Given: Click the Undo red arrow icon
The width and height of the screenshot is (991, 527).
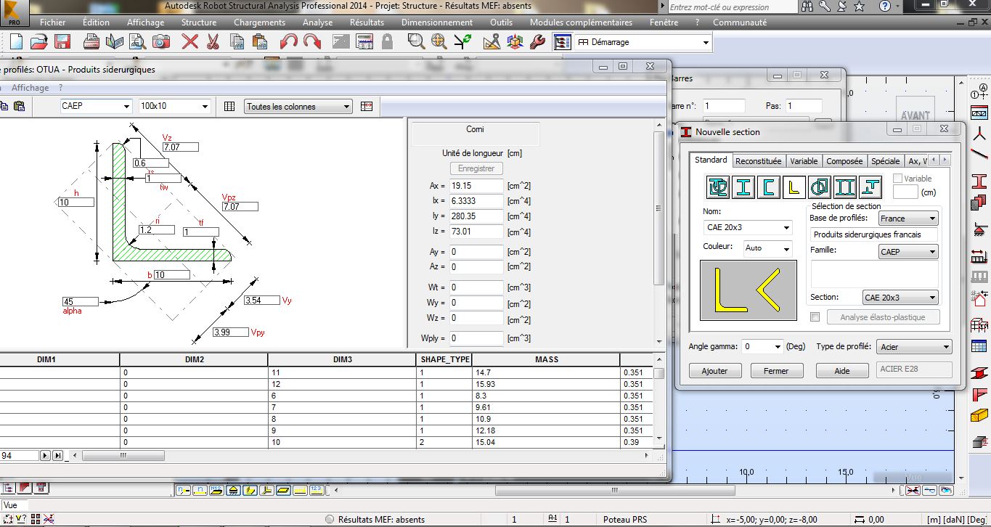Looking at the screenshot, I should pos(289,41).
